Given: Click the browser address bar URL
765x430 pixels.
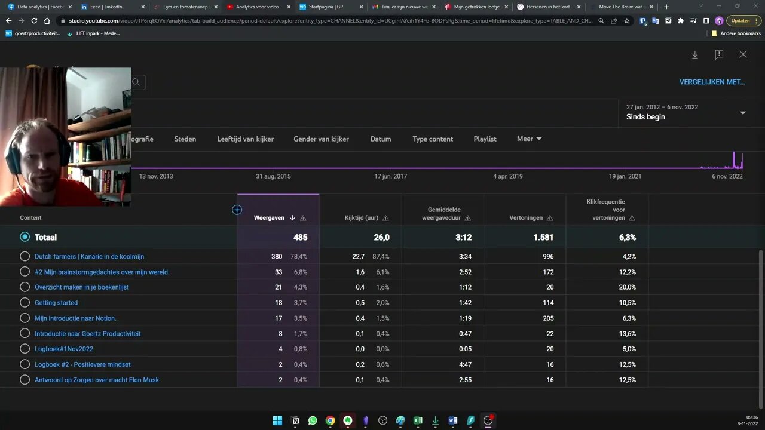Looking at the screenshot, I should [x=331, y=20].
